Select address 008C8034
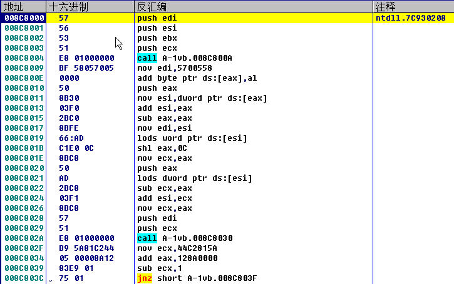Image resolution: width=454 pixels, height=284 pixels. [24, 258]
